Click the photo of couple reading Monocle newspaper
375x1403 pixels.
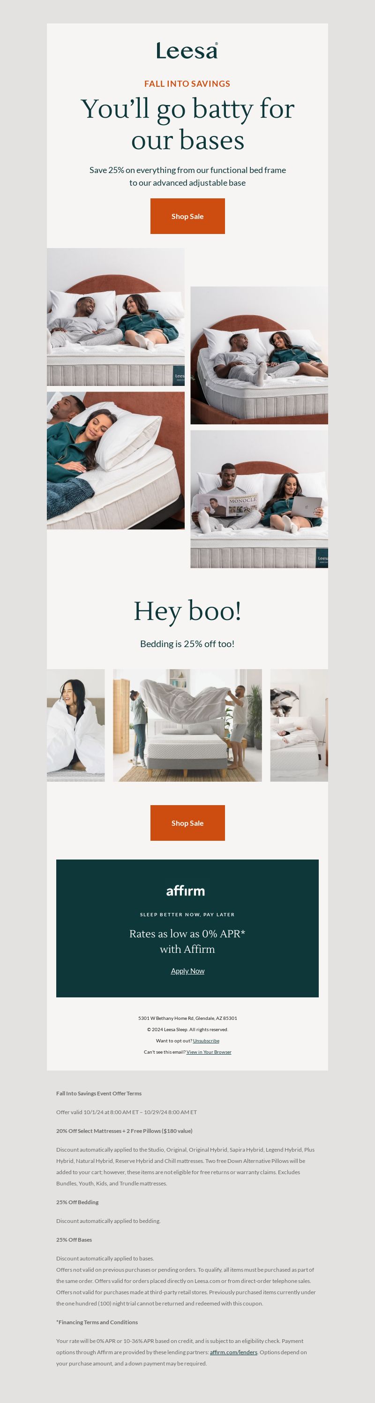click(259, 499)
